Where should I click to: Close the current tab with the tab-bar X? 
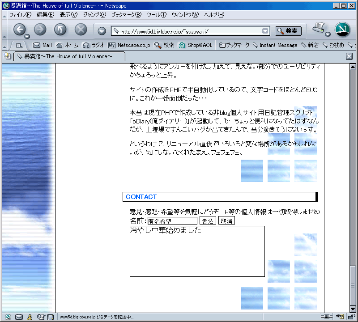(349, 56)
